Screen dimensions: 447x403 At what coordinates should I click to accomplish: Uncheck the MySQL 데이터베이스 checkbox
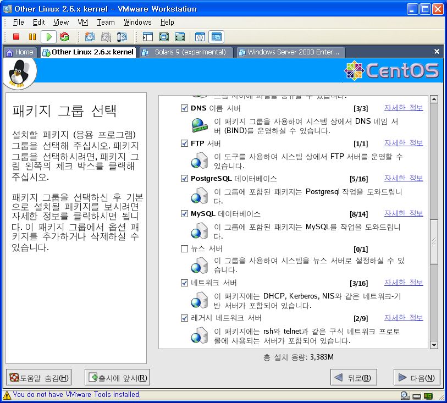point(185,214)
